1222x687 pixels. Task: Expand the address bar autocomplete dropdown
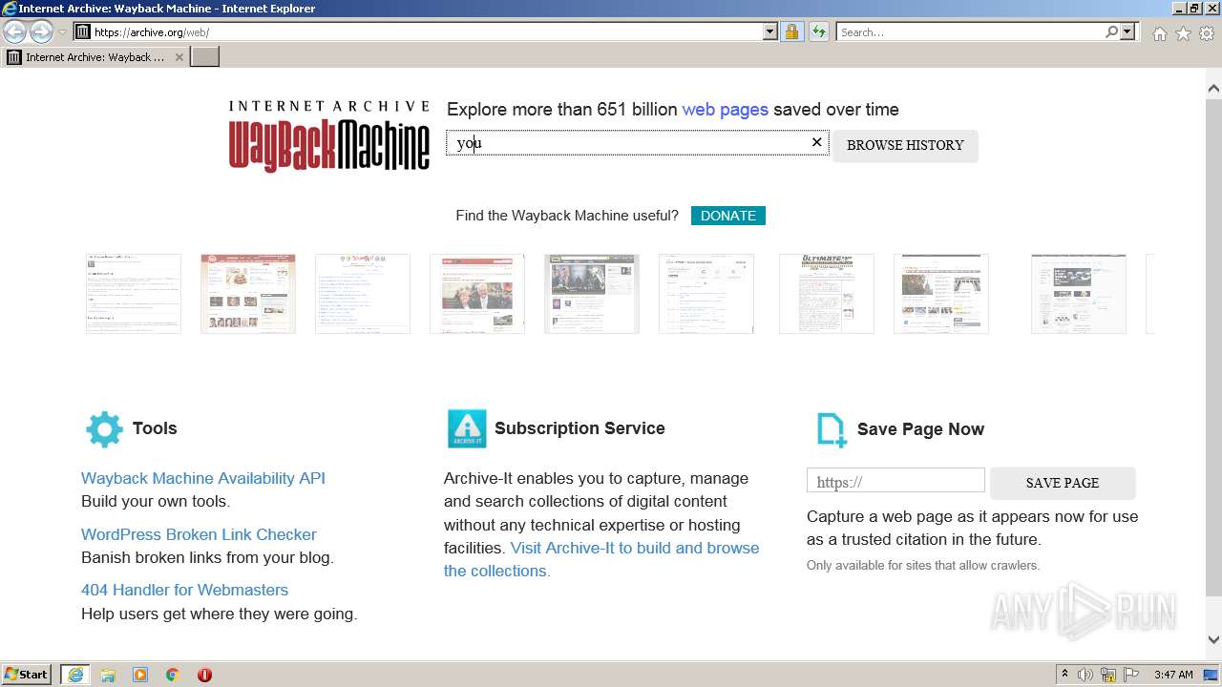770,31
